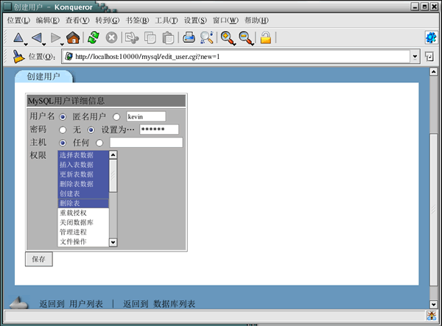
Task: Open the 工具(T) menu
Action: 166,21
